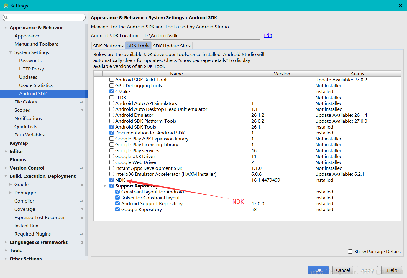Collapse Support Repository group arrow
The width and height of the screenshot is (407, 278).
(x=105, y=186)
